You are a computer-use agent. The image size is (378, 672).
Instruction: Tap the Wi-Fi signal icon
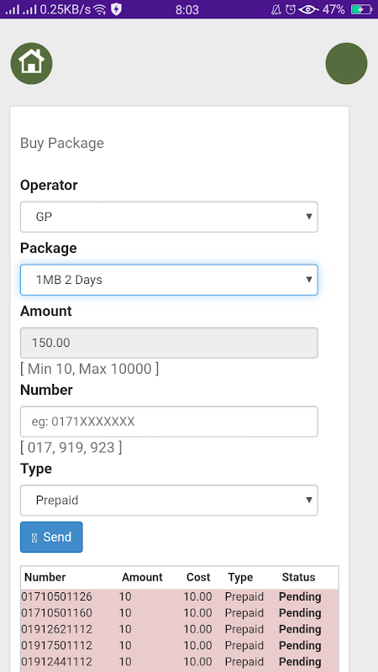click(x=100, y=9)
